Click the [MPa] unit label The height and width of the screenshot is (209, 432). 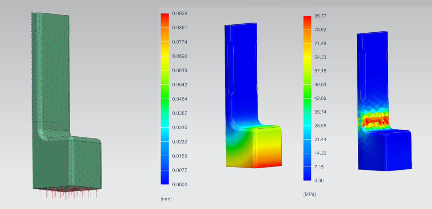(x=309, y=194)
